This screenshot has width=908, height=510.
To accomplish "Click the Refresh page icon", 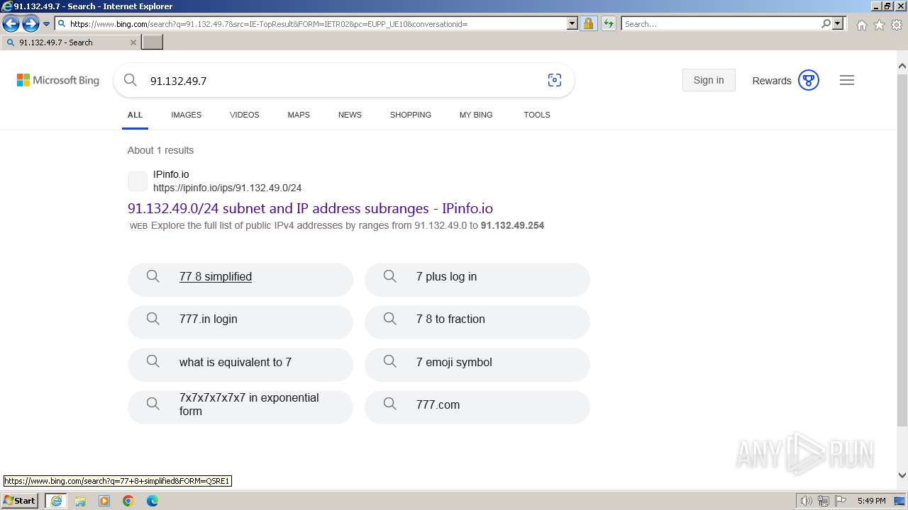I will pyautogui.click(x=609, y=24).
